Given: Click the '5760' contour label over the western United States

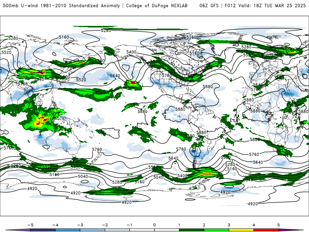Looking at the screenshot, I should [167, 75].
